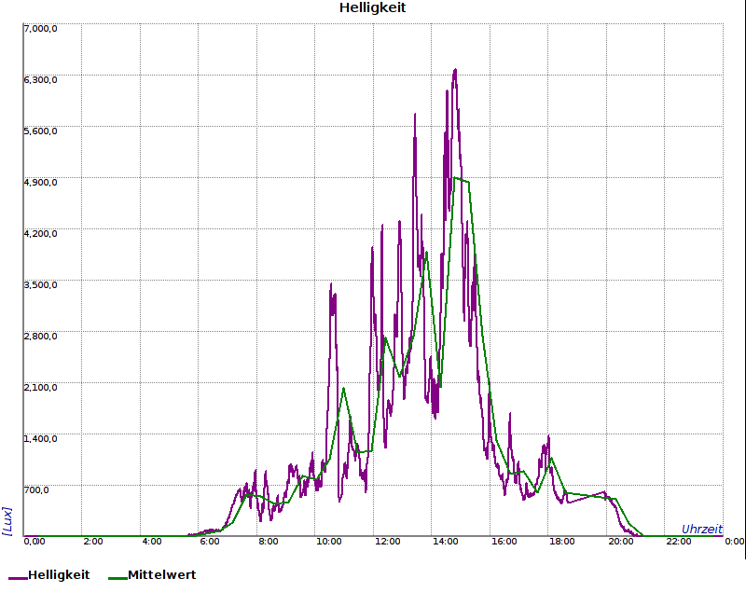Click the 6,300,0 y-axis value
This screenshot has height=606, width=746.
40,79
